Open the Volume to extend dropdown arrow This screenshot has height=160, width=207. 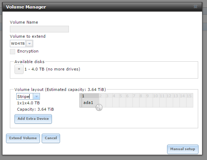29,44
